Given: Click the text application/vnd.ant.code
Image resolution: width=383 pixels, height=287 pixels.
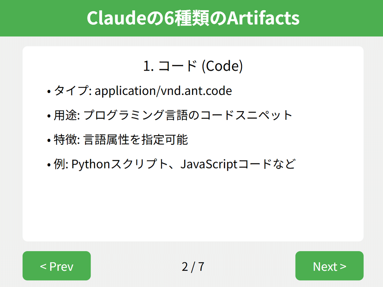Looking at the screenshot, I should 163,91.
